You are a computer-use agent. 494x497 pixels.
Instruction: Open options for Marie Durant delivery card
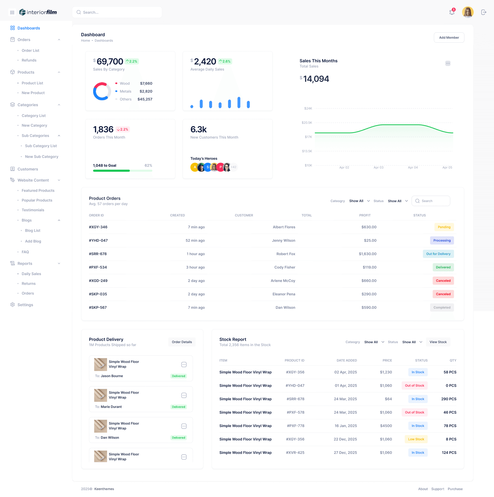coord(184,395)
